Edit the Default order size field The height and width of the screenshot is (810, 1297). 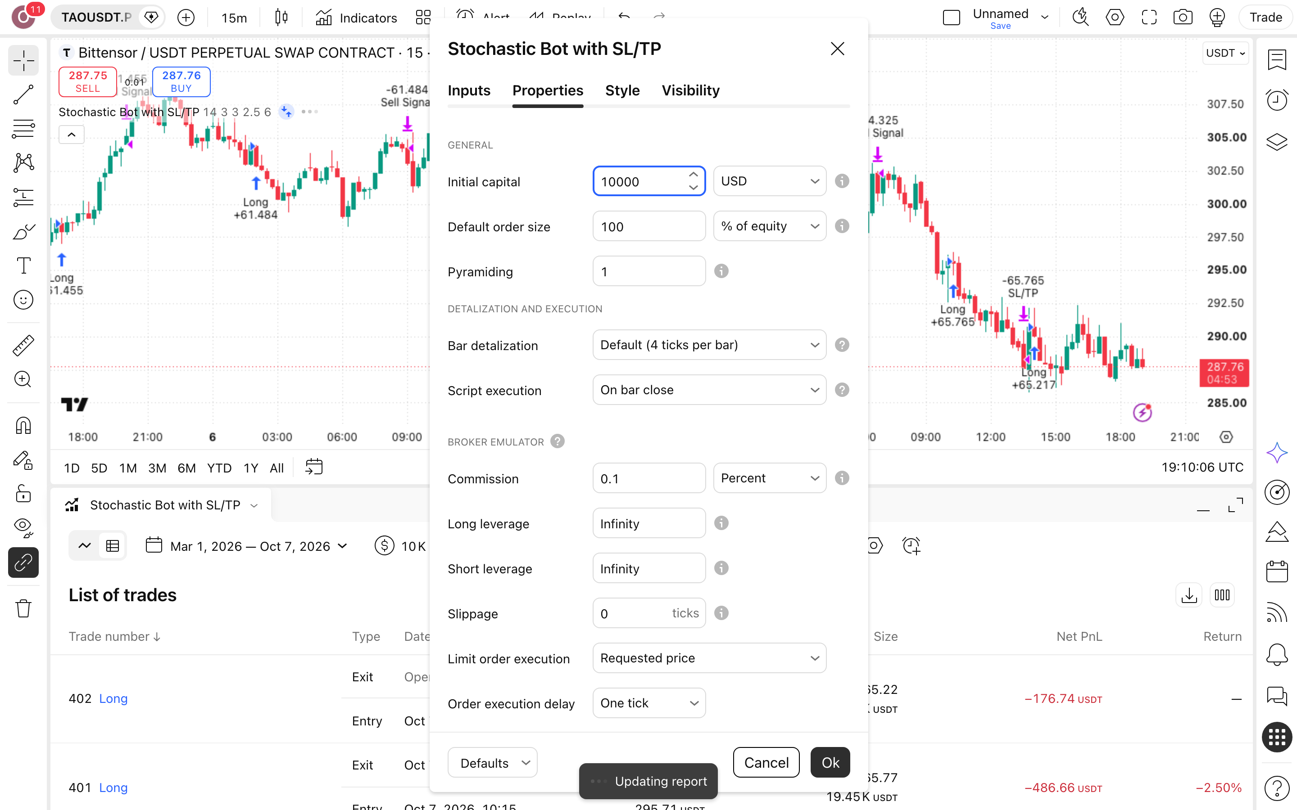pyautogui.click(x=649, y=226)
